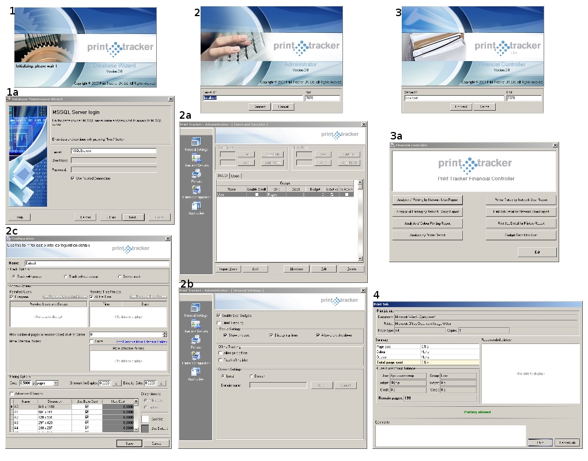The width and height of the screenshot is (588, 461).
Task: Open Analysis by Printer Report
Action: point(428,235)
